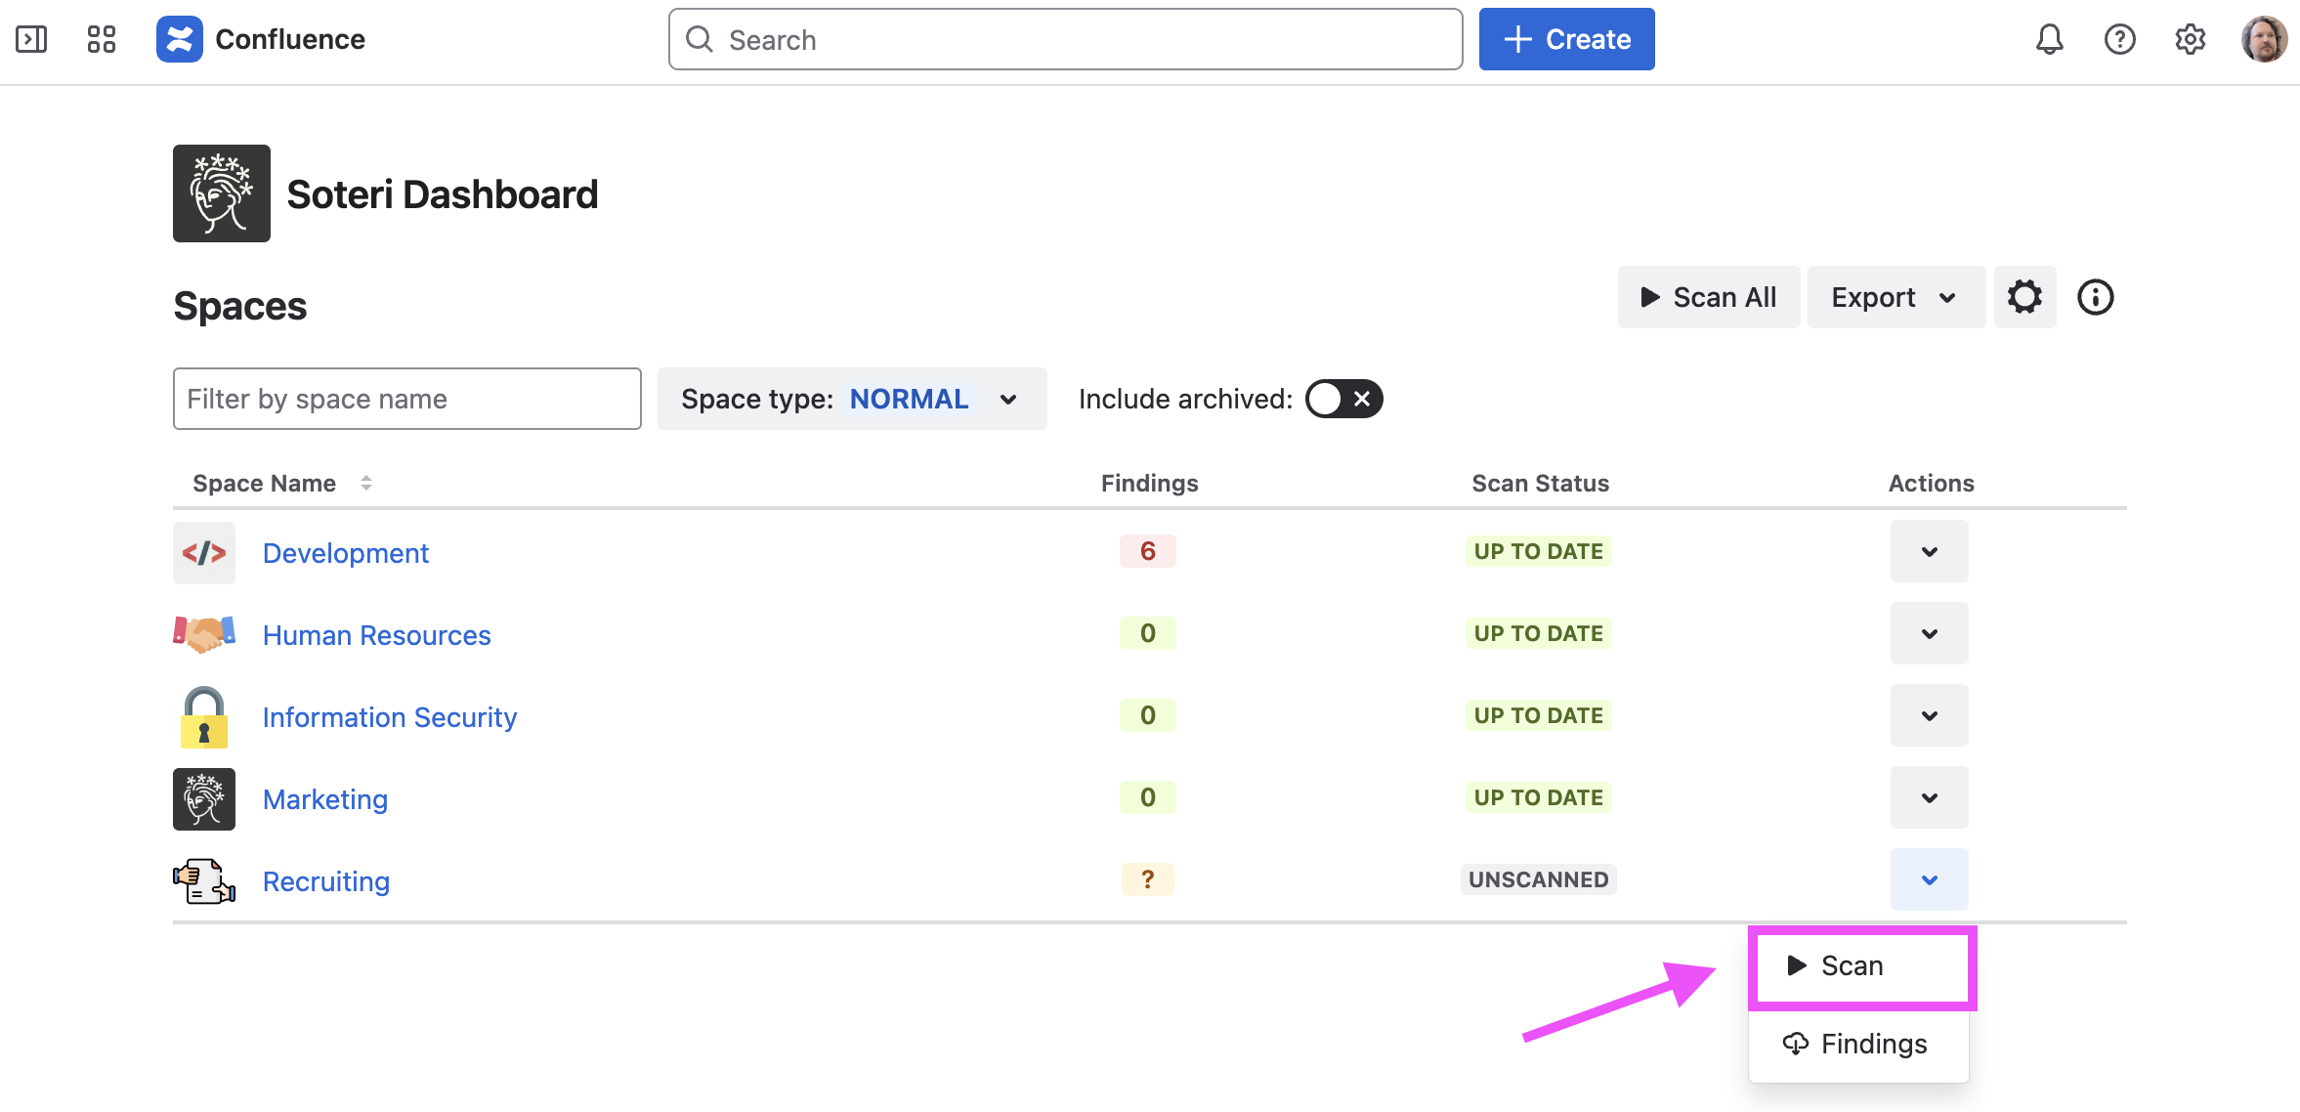This screenshot has width=2300, height=1112.
Task: Expand the sidebar panel icon
Action: click(x=31, y=39)
